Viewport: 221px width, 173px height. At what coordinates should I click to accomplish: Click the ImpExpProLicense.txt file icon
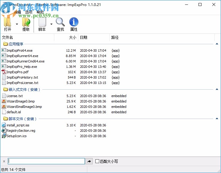(4, 82)
